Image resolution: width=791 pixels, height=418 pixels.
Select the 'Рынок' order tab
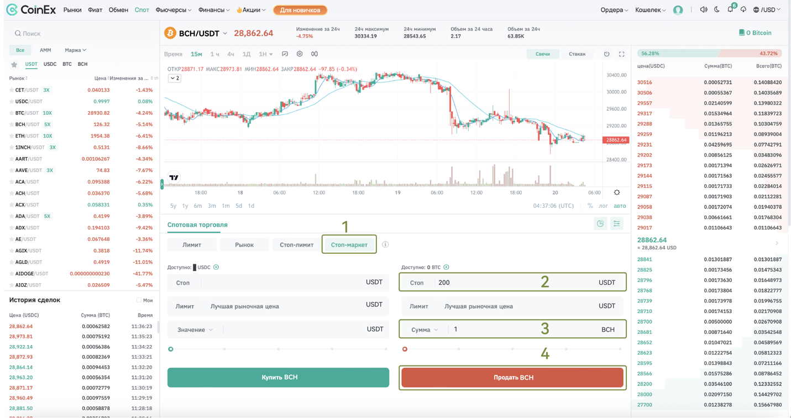pyautogui.click(x=244, y=245)
